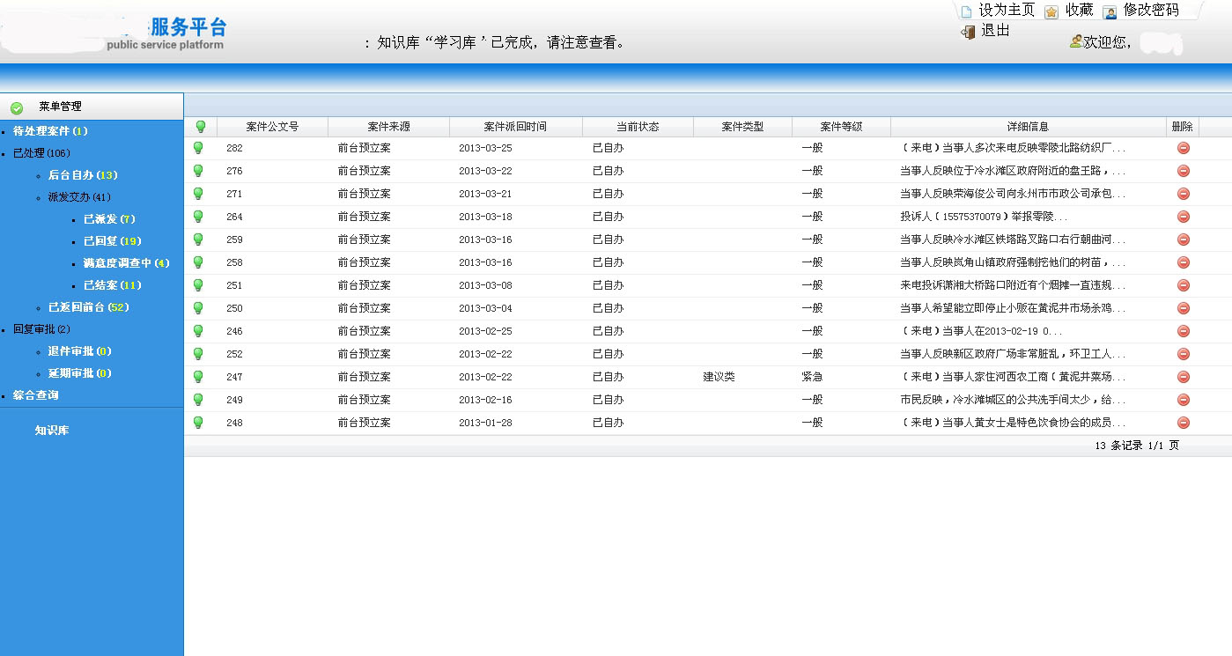Click 详细信息 column header
1232x656 pixels.
point(1028,127)
